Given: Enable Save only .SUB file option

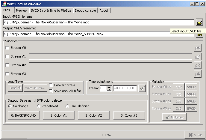Looking at the screenshot, I should (51, 91).
